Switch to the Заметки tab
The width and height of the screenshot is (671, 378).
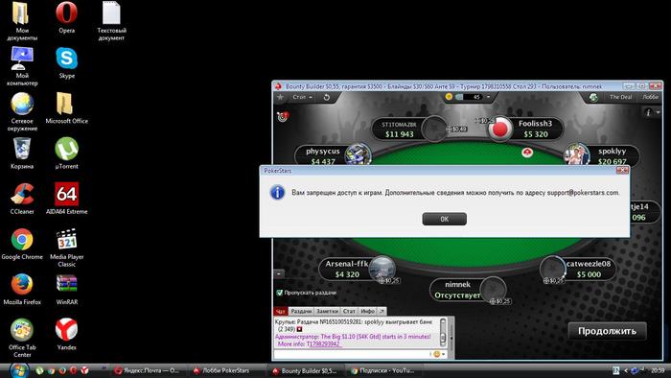pyautogui.click(x=328, y=311)
